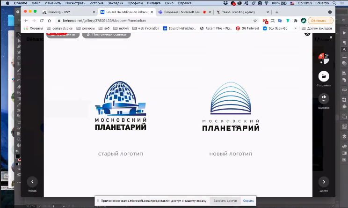Bookmark this page with the star
The image size is (348, 208).
click(x=255, y=21)
